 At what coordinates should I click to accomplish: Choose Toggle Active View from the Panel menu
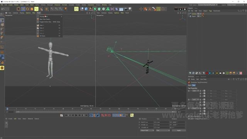pyautogui.click(x=50, y=22)
